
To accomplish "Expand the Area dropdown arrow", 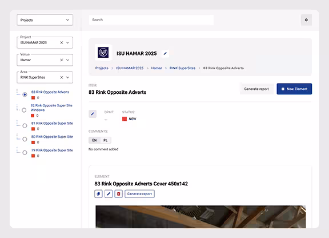I will 67,77.
